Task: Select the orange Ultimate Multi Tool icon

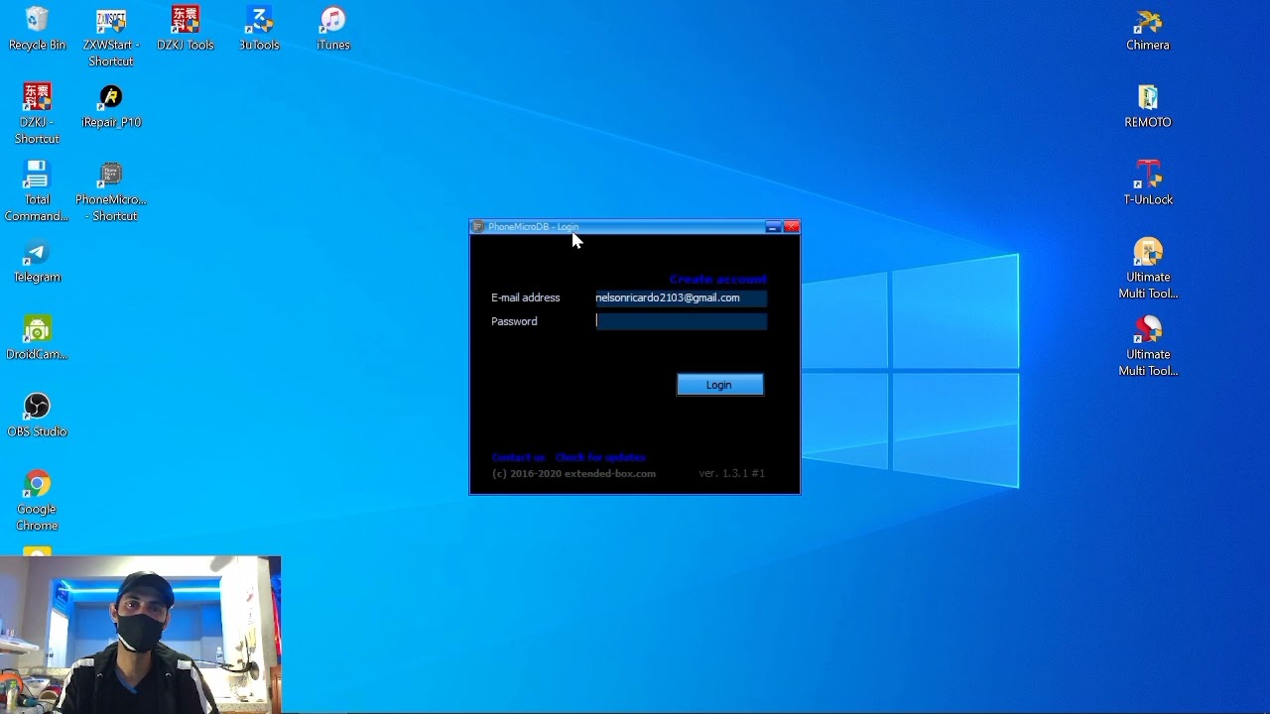Action: coord(1148,269)
